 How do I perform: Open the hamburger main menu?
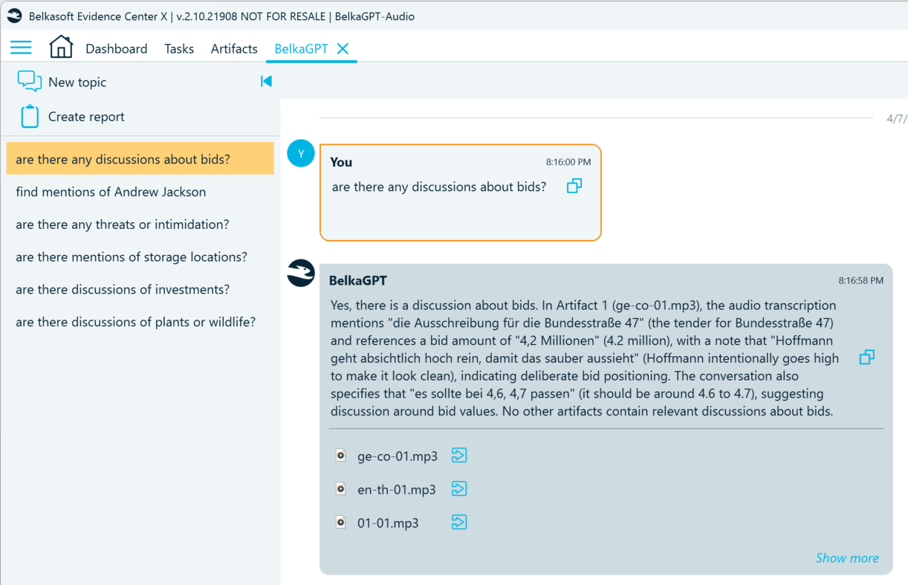click(x=21, y=48)
